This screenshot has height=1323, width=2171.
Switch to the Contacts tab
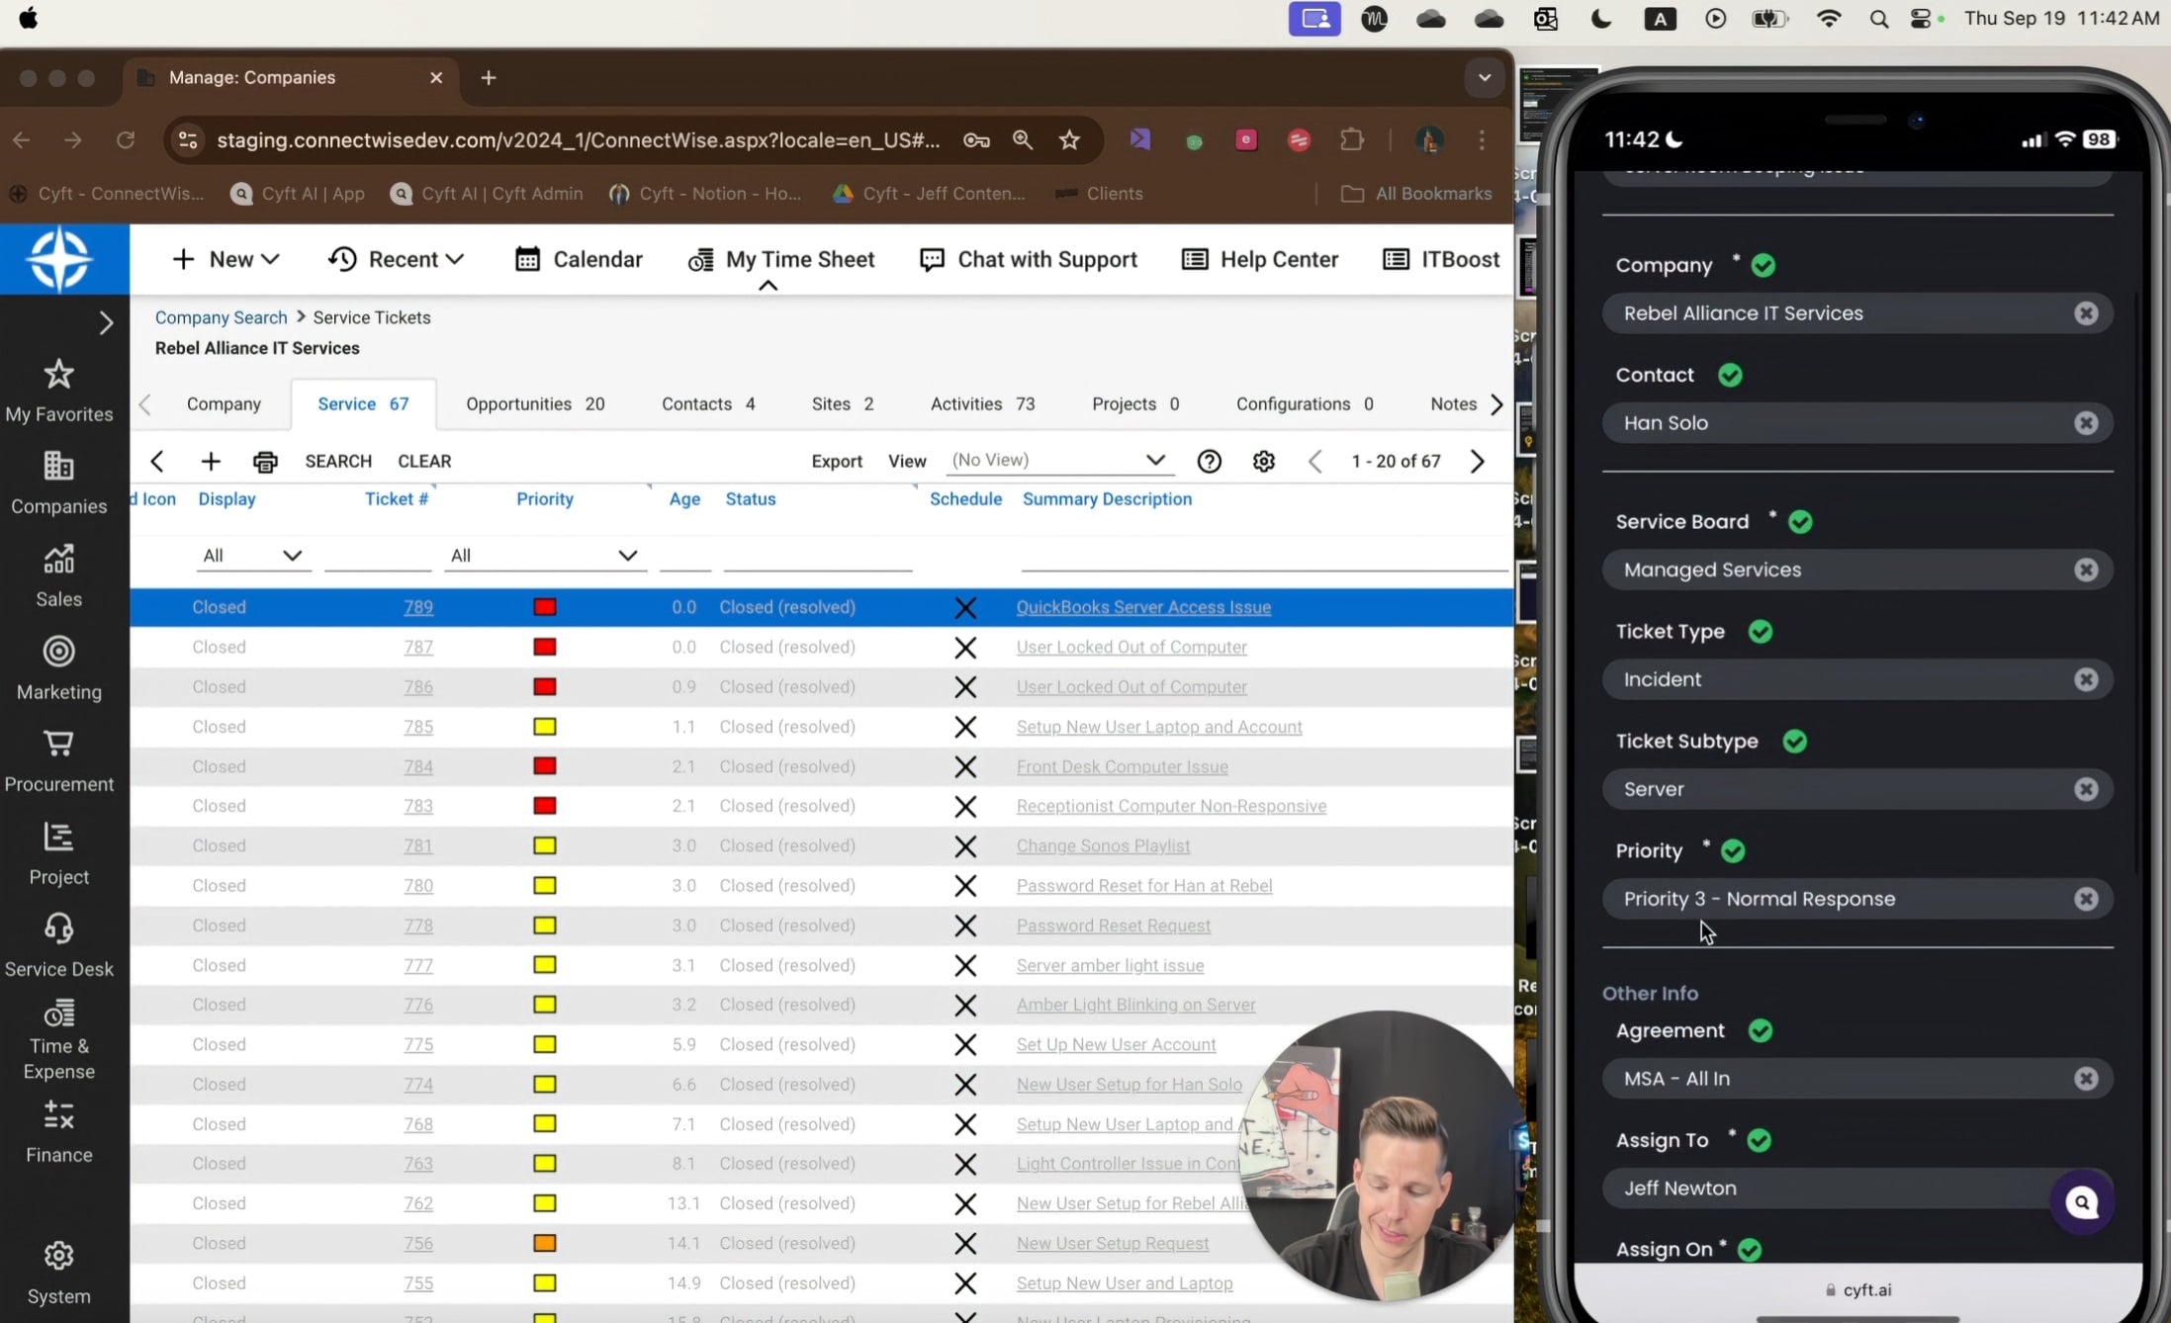point(708,403)
